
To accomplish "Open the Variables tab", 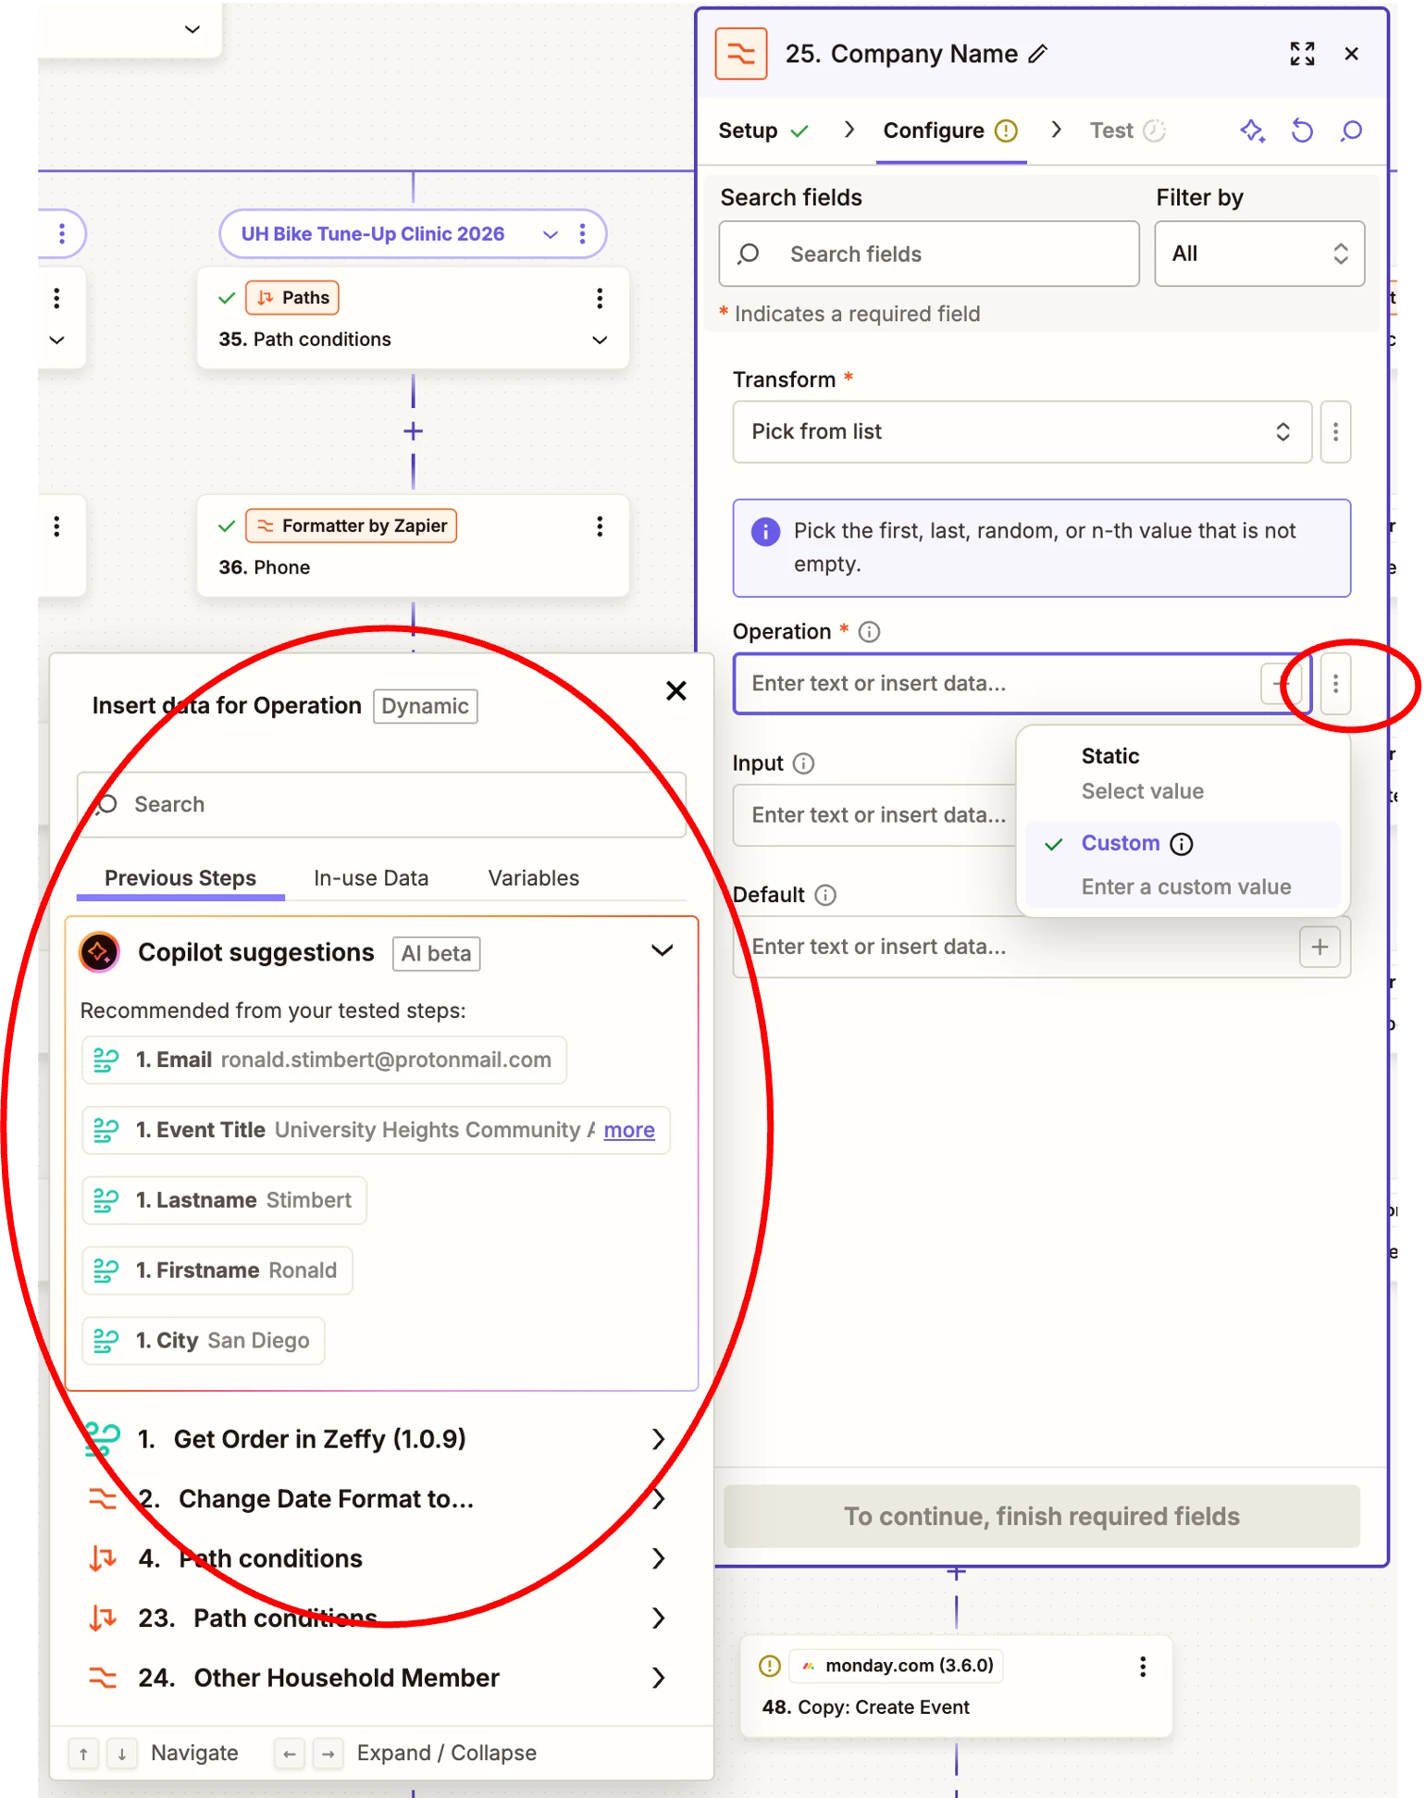I will [x=533, y=878].
